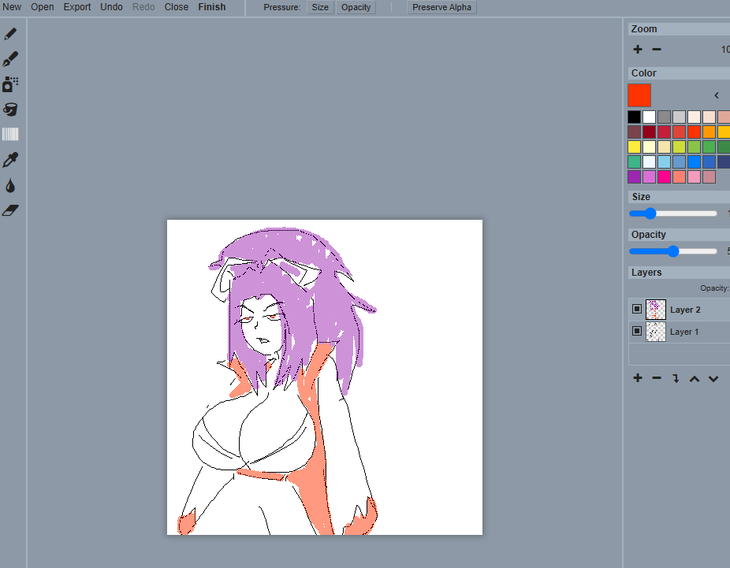Viewport: 730px width, 568px height.
Task: Select the Pen brush tool
Action: pyautogui.click(x=10, y=59)
